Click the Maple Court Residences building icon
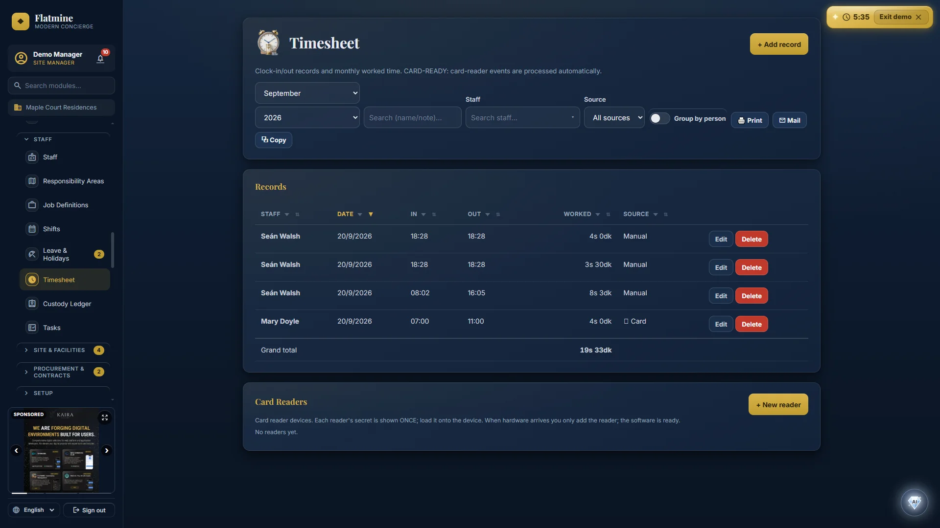The image size is (940, 528). (x=18, y=108)
